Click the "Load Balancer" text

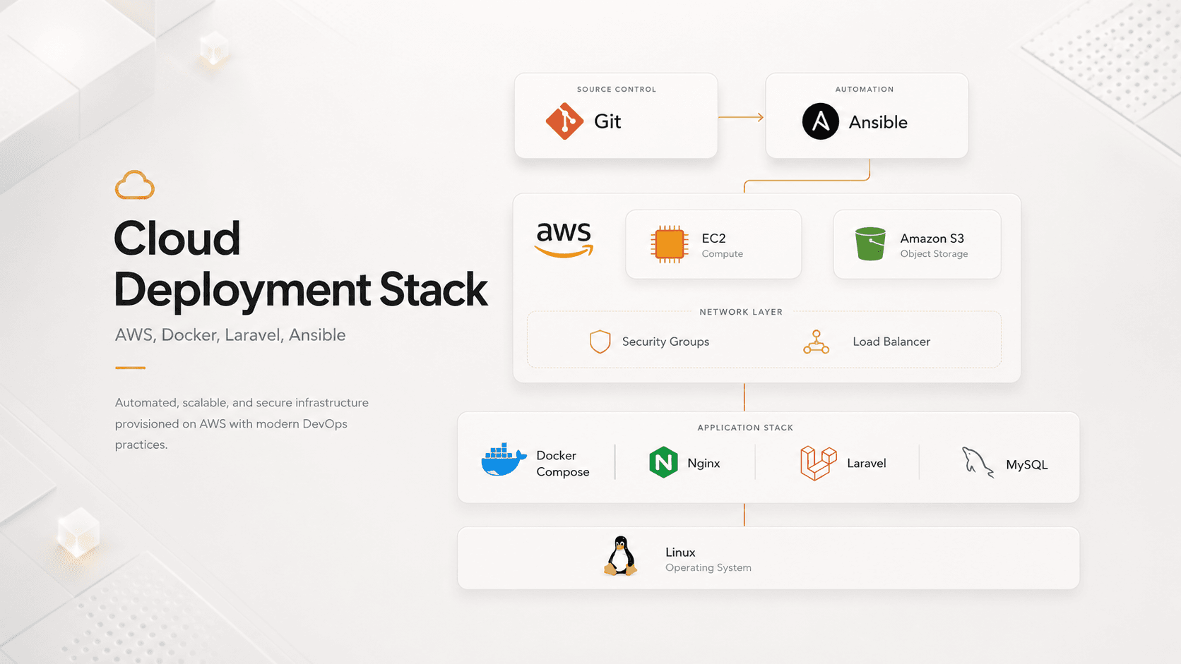point(891,342)
